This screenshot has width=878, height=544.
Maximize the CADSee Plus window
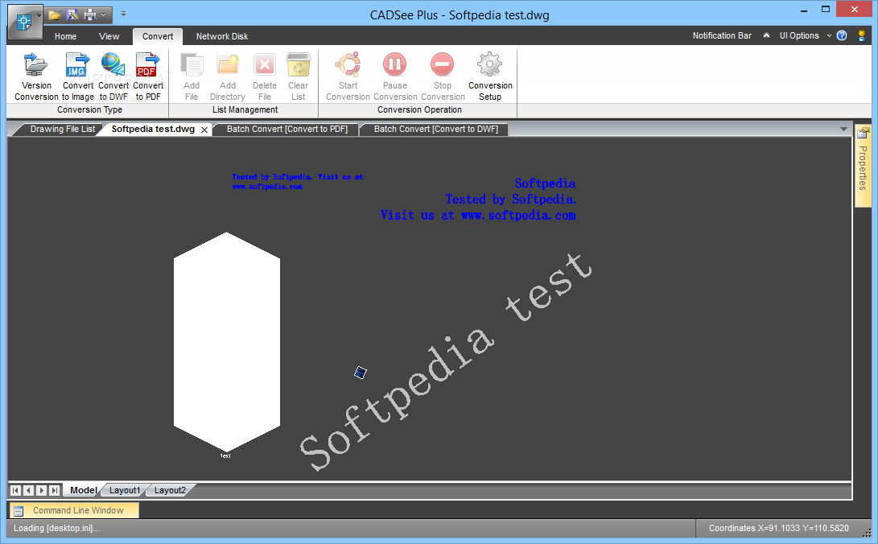[826, 10]
